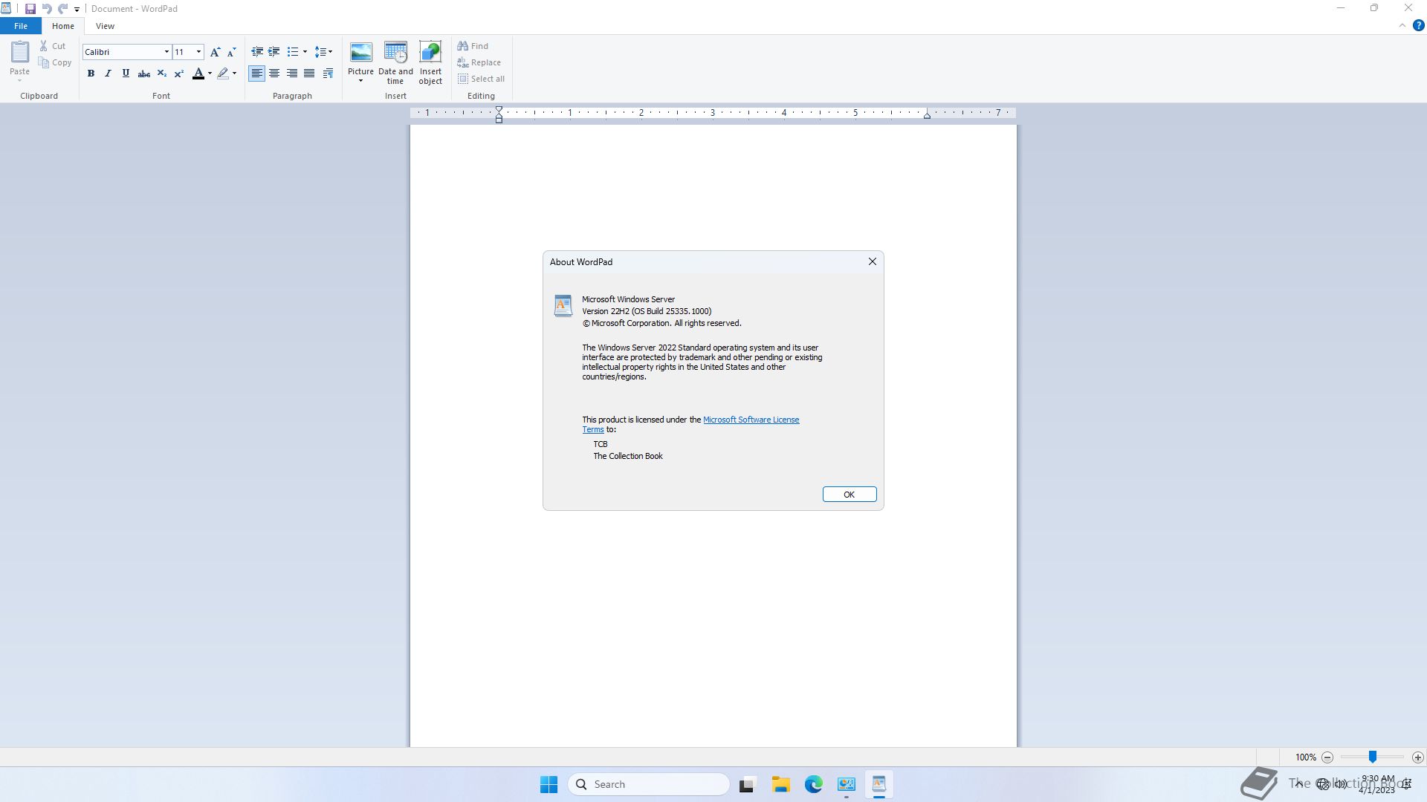Screen dimensions: 1427x802
Task: Apply the text highlight color marker
Action: [222, 74]
